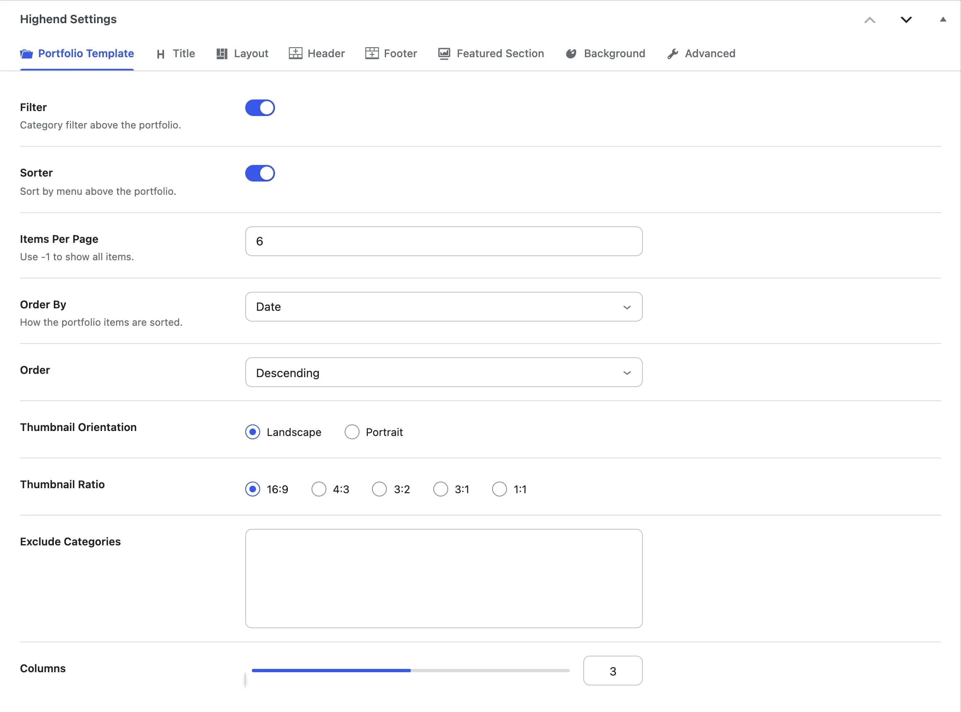Click the Exclude Categories box
Image resolution: width=961 pixels, height=712 pixels.
pos(444,579)
